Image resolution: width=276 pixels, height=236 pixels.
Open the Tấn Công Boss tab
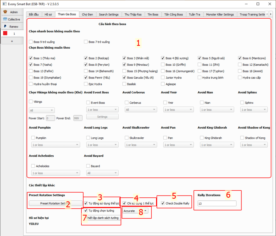174,14
